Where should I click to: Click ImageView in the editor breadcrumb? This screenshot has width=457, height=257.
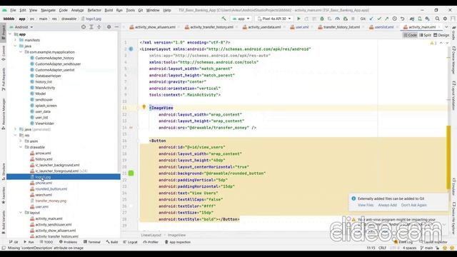click(176, 235)
